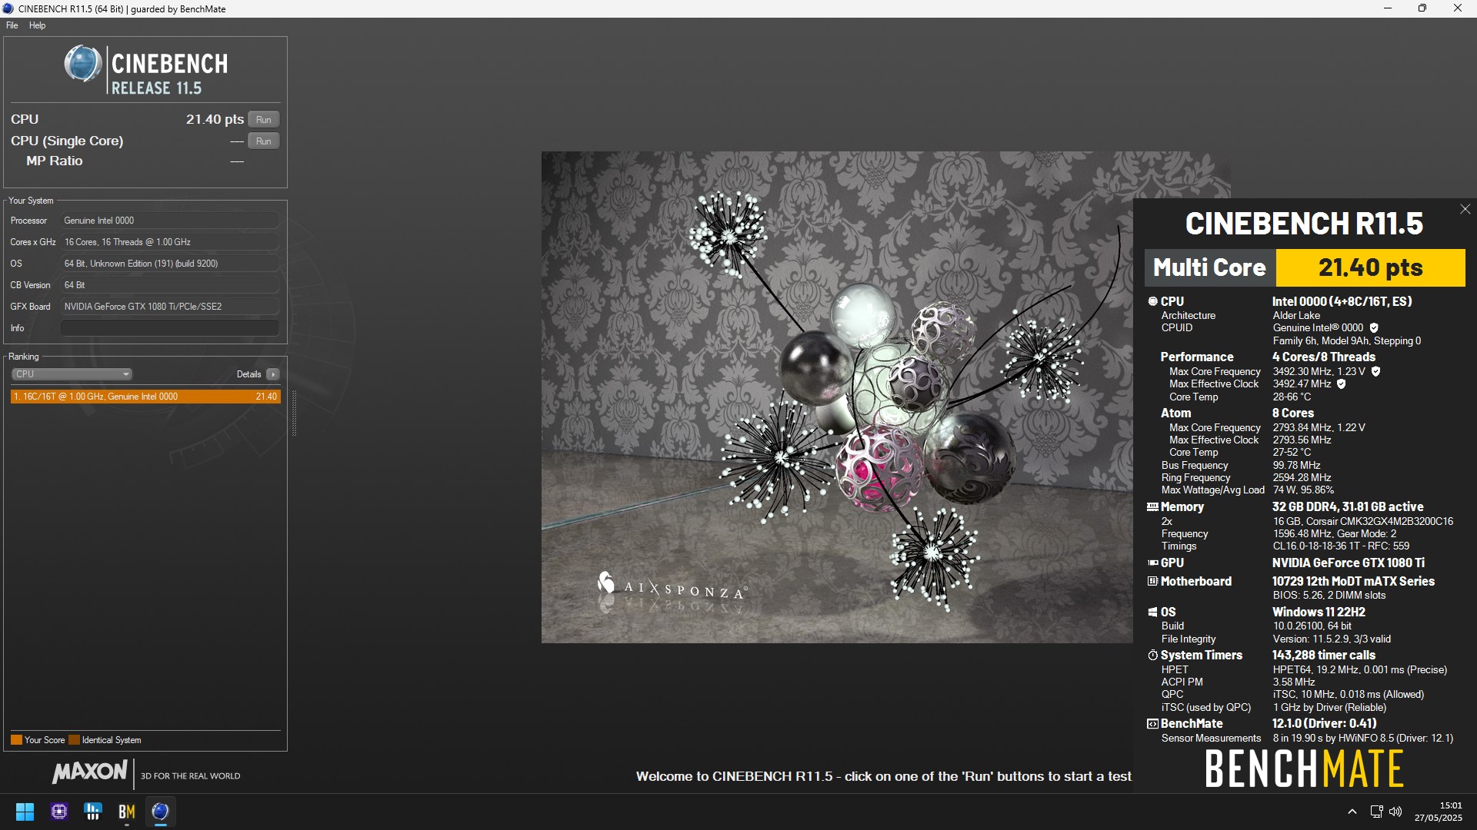The height and width of the screenshot is (830, 1477).
Task: Open the Help menu
Action: (37, 25)
